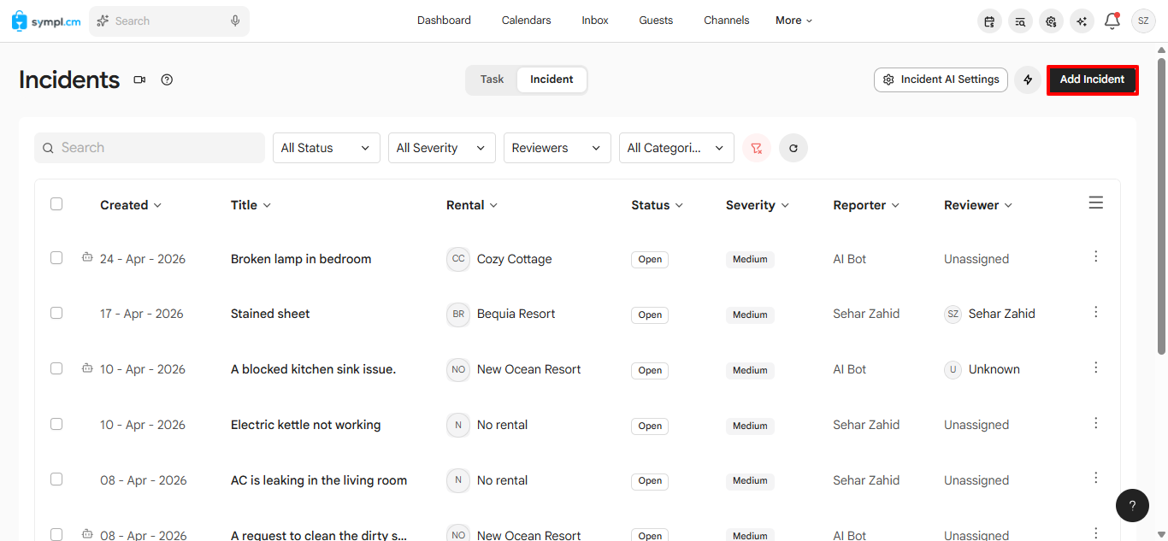Screen dimensions: 1168x541
Task: Select the Incident tab
Action: pyautogui.click(x=552, y=79)
